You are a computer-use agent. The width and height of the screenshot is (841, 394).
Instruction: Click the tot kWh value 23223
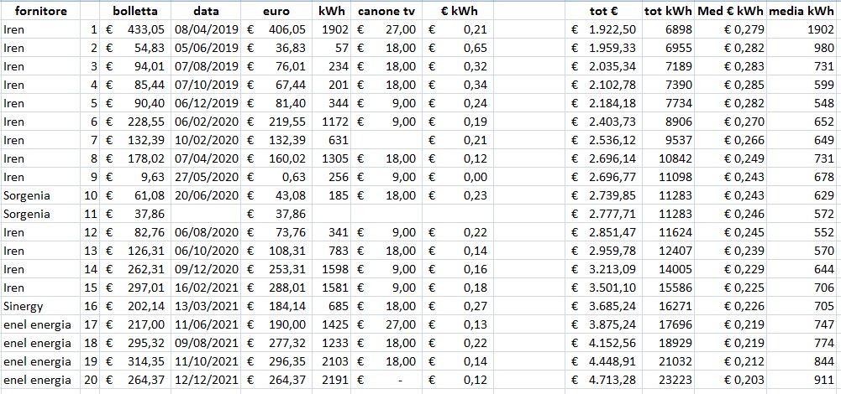coord(668,380)
